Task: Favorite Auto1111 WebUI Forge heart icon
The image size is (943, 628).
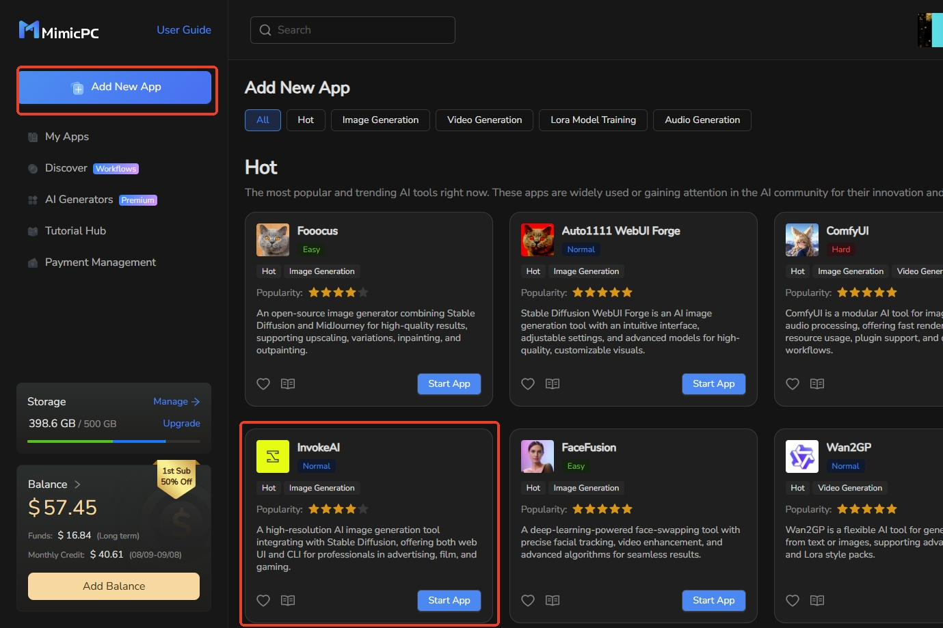Action: click(528, 384)
